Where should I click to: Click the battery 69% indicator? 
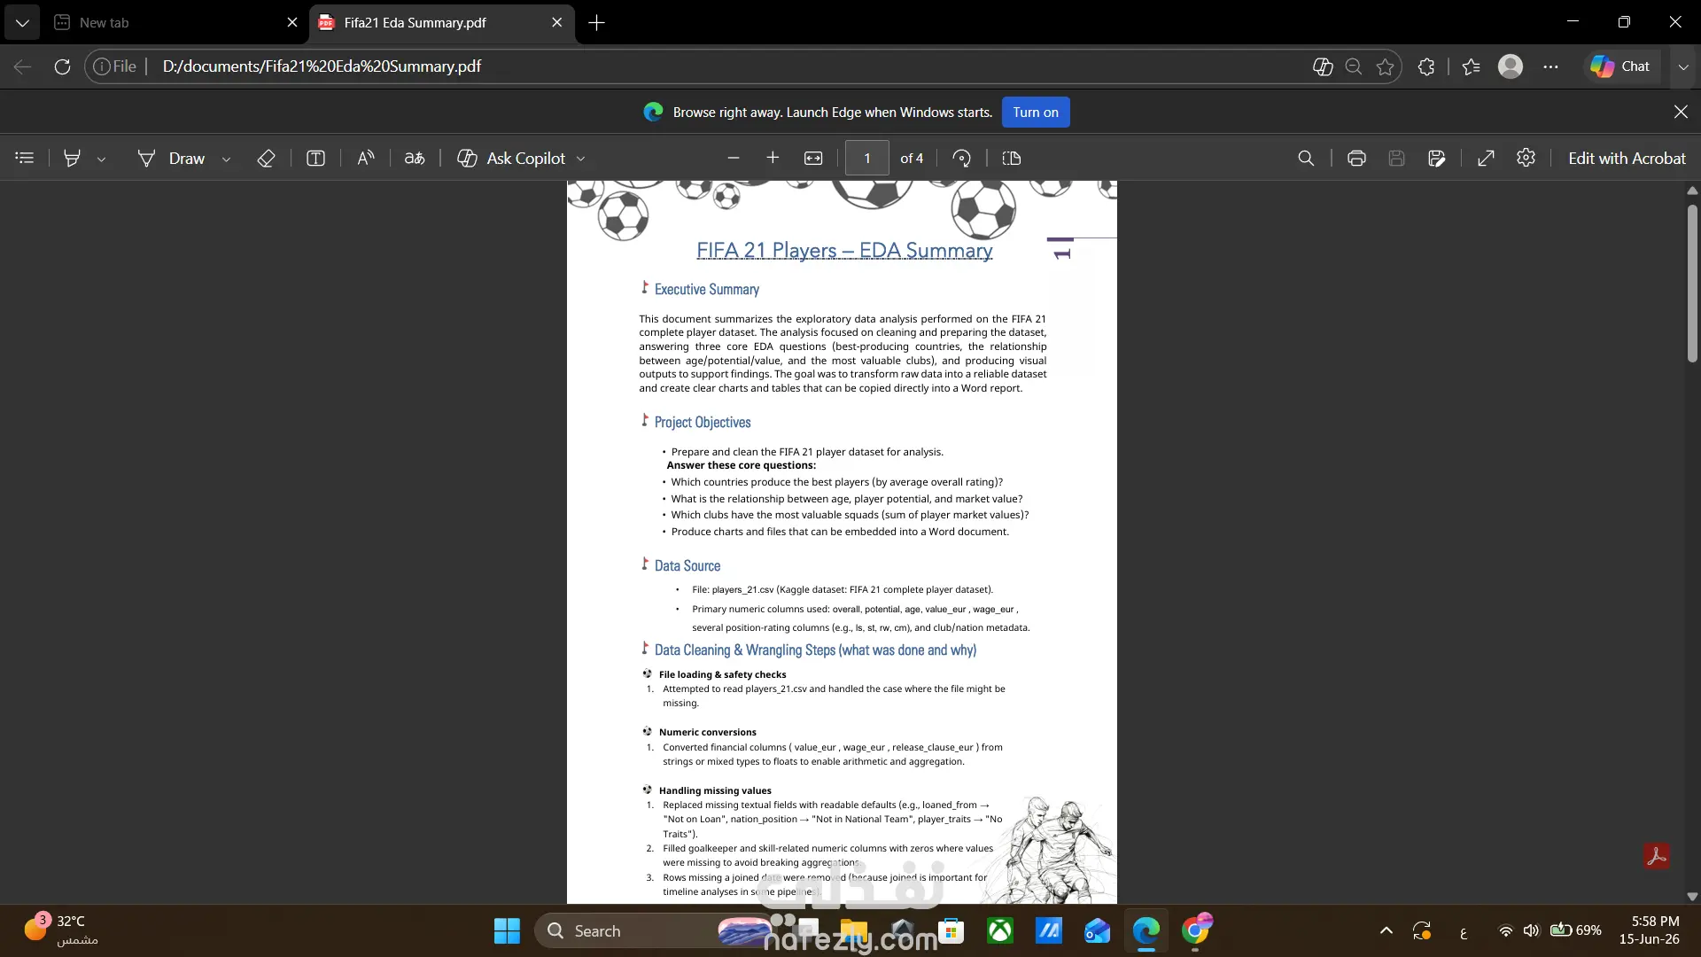click(x=1575, y=930)
